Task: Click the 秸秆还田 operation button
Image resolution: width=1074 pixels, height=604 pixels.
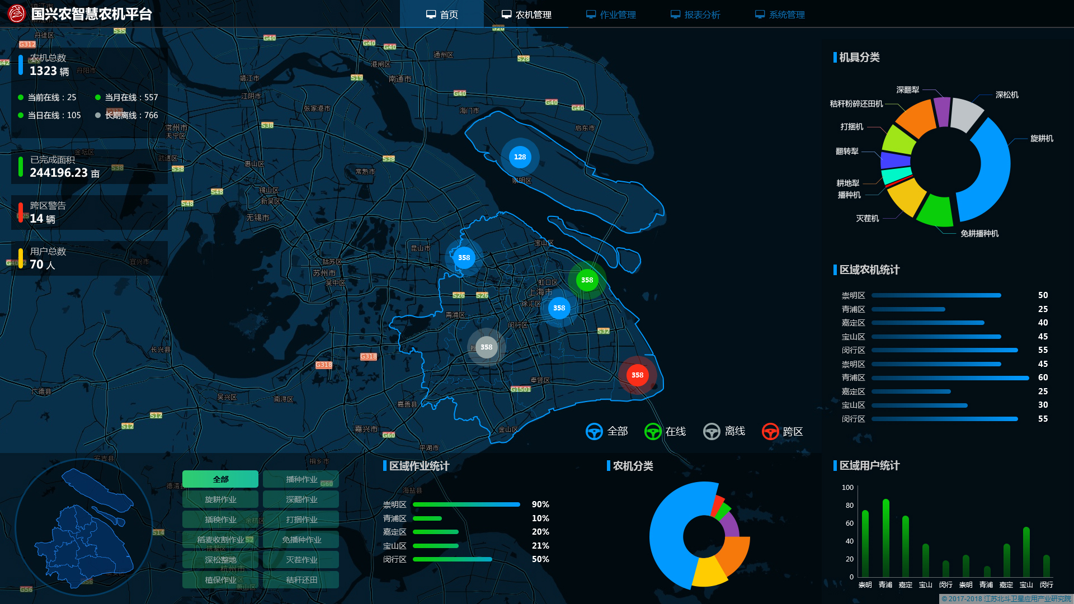Action: 301,580
